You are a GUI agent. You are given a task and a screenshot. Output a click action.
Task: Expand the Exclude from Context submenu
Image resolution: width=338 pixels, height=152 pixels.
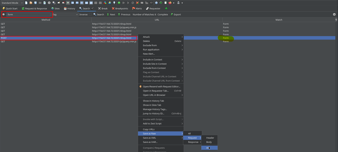[x=161, y=68]
